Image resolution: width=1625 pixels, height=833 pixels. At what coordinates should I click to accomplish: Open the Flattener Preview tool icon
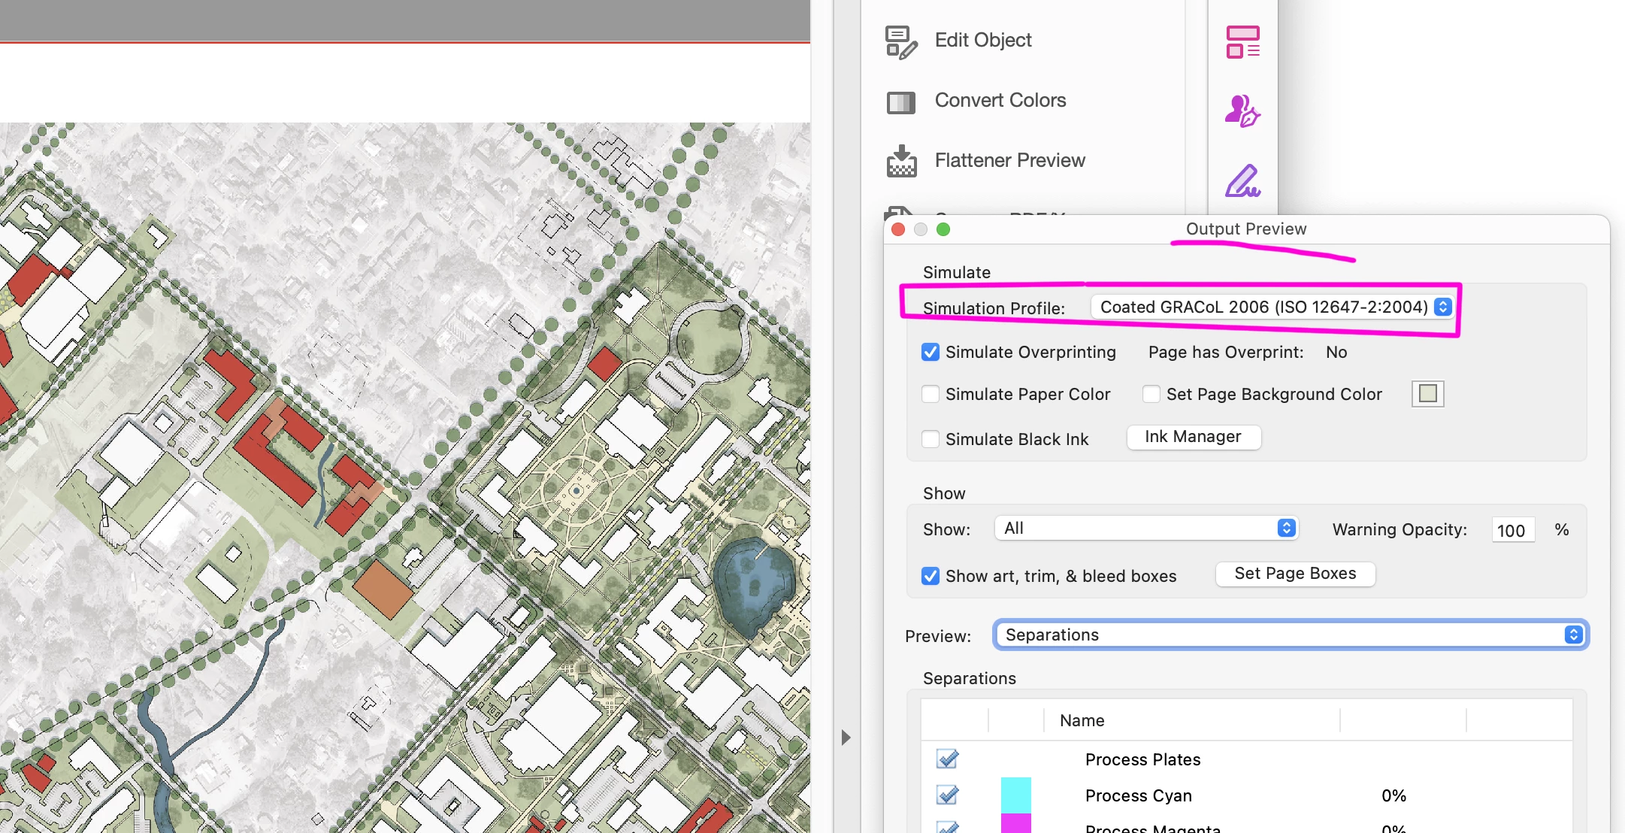(x=901, y=161)
